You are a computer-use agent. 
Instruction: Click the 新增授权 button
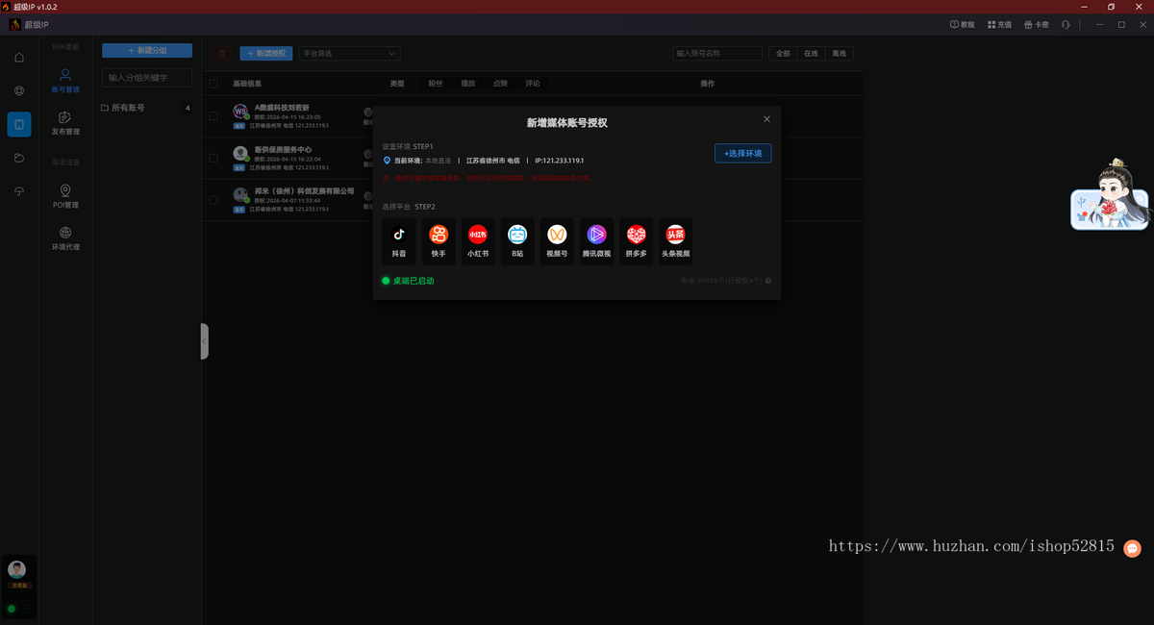pos(266,54)
